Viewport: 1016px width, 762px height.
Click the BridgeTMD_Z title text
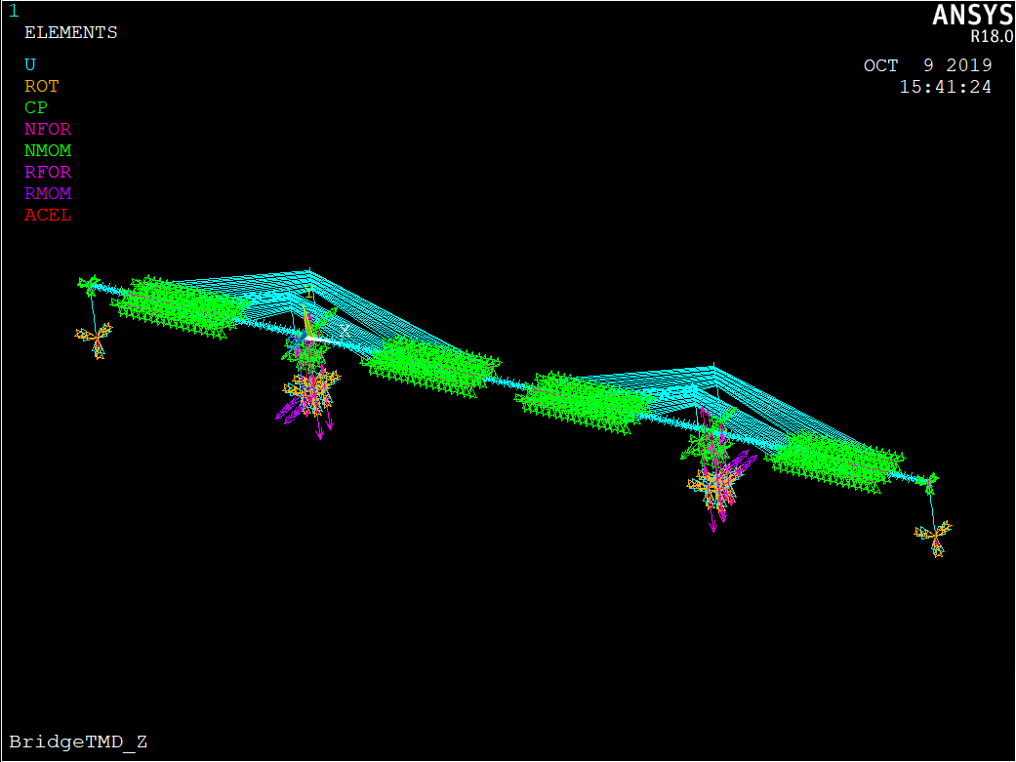(x=78, y=742)
